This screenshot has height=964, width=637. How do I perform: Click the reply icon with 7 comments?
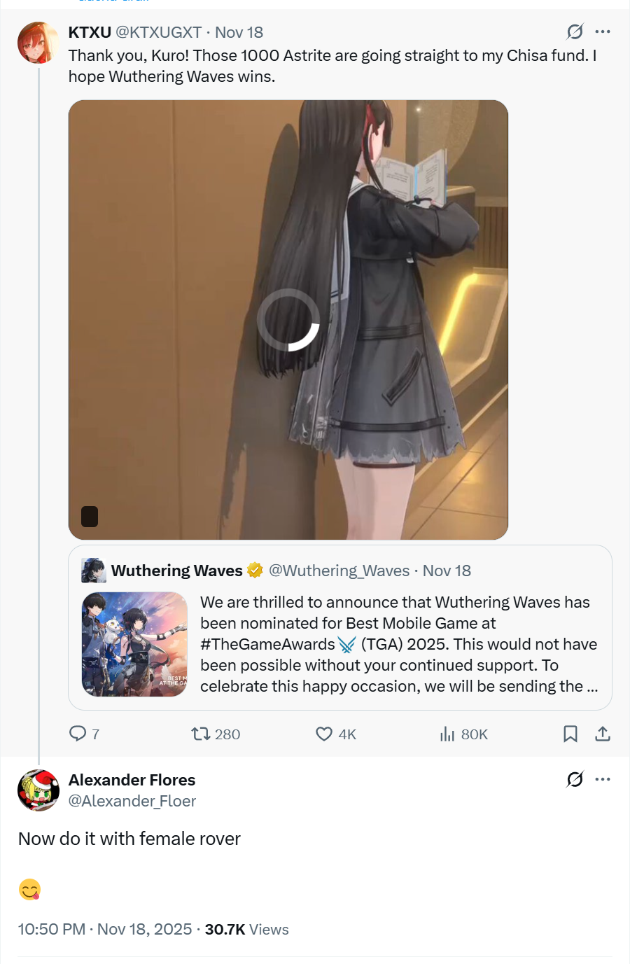coord(78,734)
